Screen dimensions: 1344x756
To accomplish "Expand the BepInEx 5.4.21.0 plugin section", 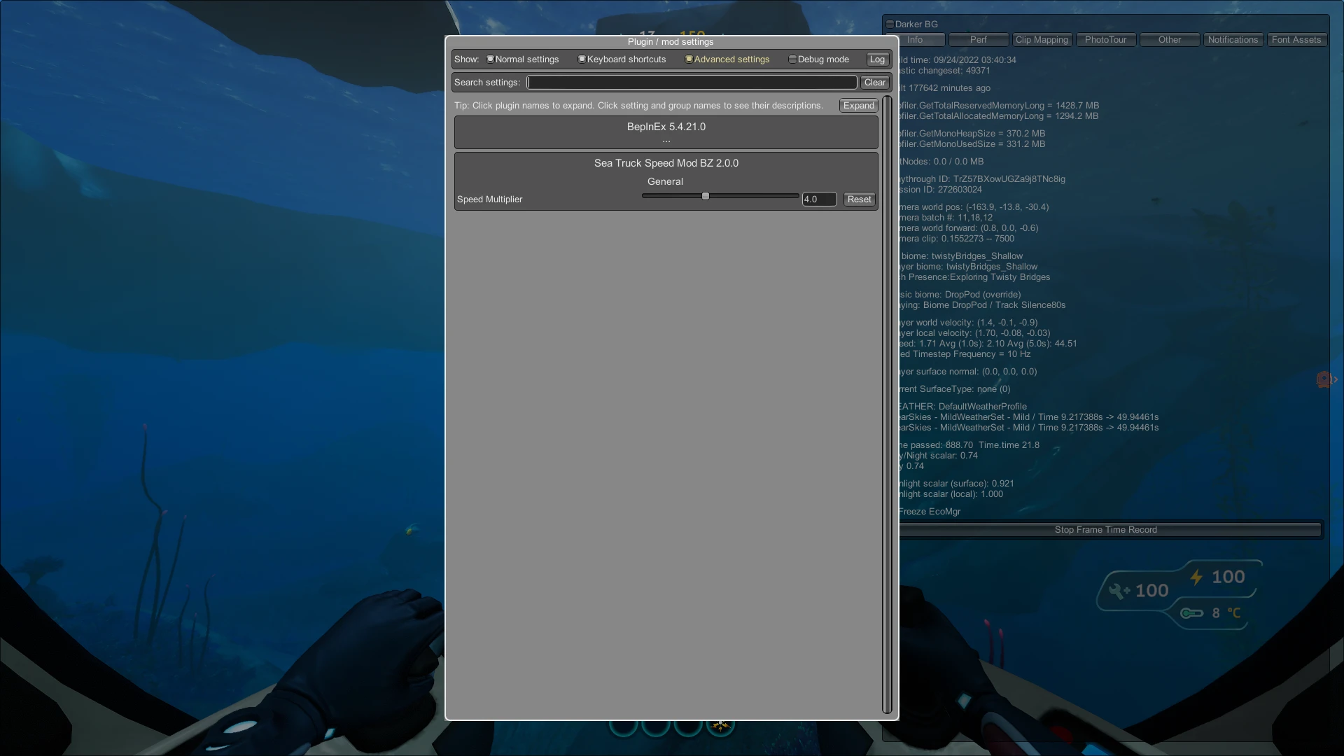I will [666, 127].
